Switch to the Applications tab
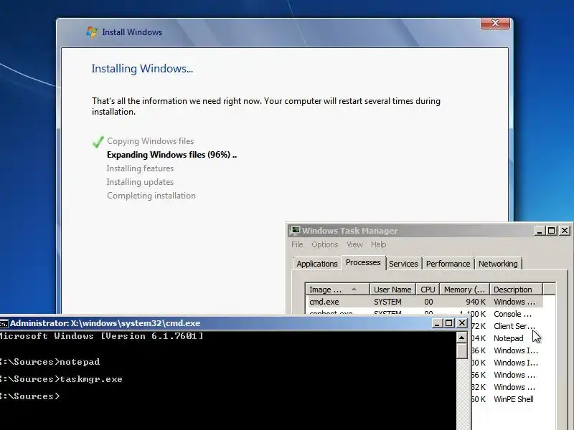Image resolution: width=574 pixels, height=430 pixels. [x=317, y=264]
